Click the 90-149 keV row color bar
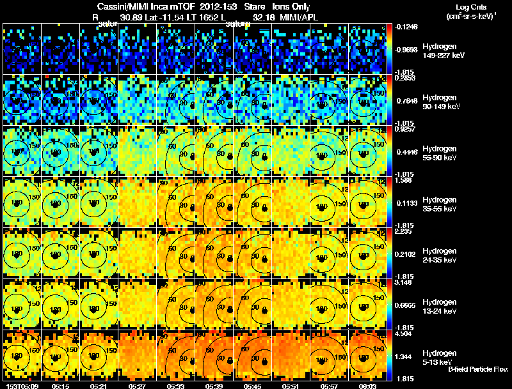 [x=389, y=100]
